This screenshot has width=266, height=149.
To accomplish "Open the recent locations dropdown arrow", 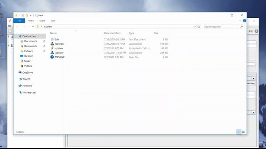I will tap(29, 26).
